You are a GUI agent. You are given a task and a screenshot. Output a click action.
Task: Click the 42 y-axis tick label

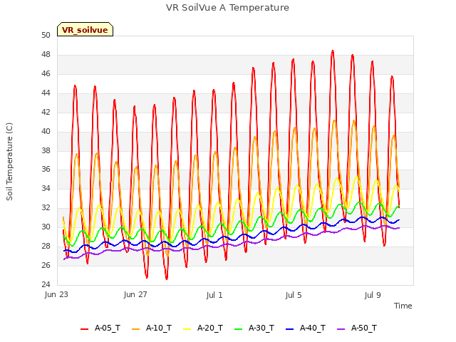(46, 112)
